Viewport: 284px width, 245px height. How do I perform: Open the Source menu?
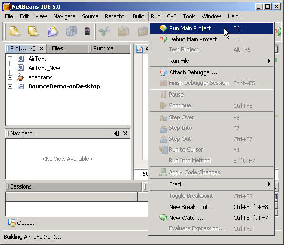point(90,16)
